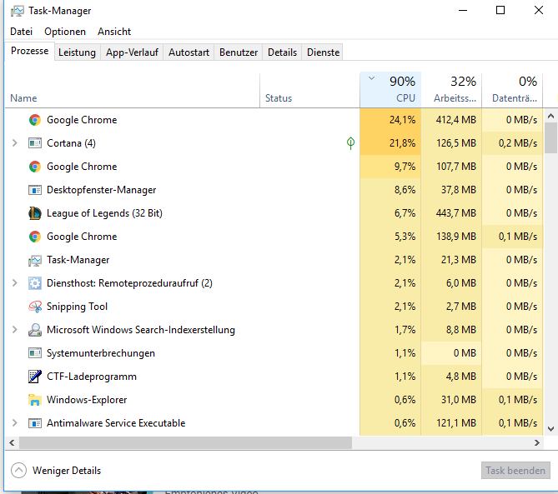Click the Task-Manager title bar icon
This screenshot has height=494, width=558.
click(17, 11)
